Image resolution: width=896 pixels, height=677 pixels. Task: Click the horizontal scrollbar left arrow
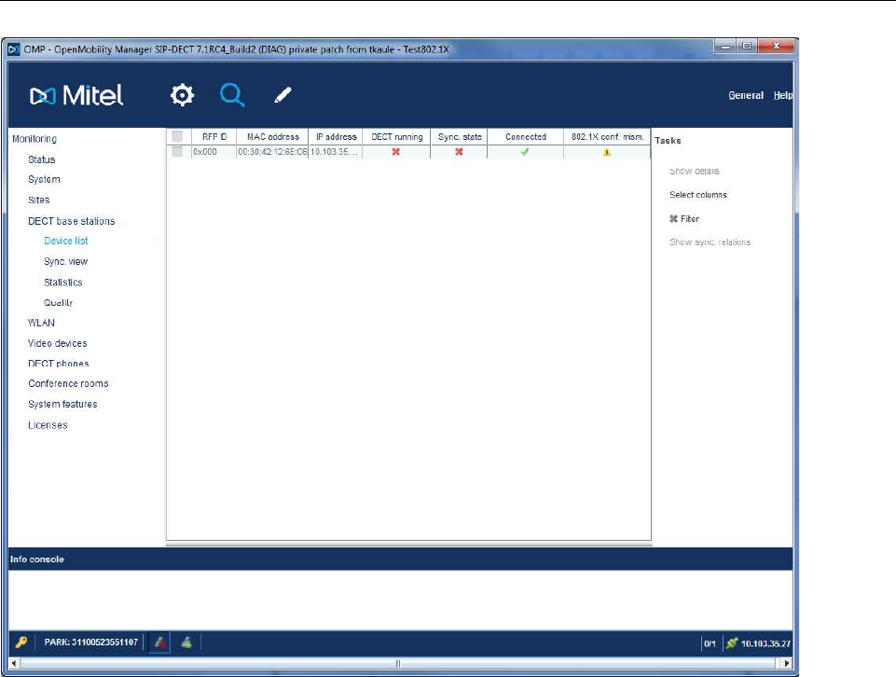coord(14,663)
